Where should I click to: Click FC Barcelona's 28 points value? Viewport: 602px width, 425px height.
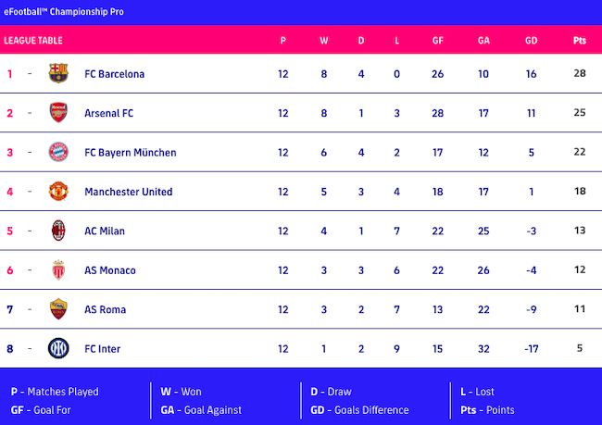tap(580, 74)
